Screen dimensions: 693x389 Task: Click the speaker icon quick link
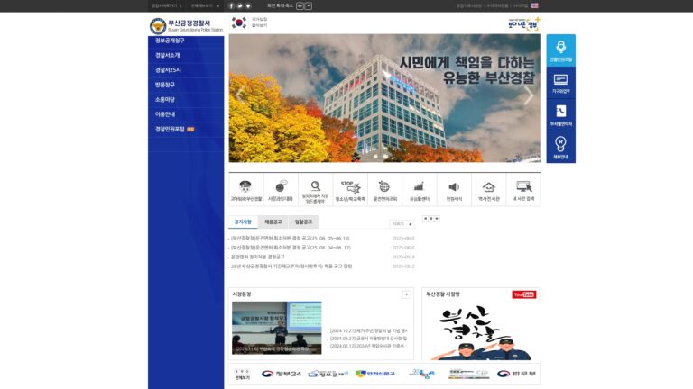[x=454, y=187]
